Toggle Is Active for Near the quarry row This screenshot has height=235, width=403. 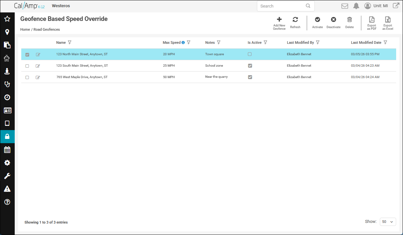250,77
